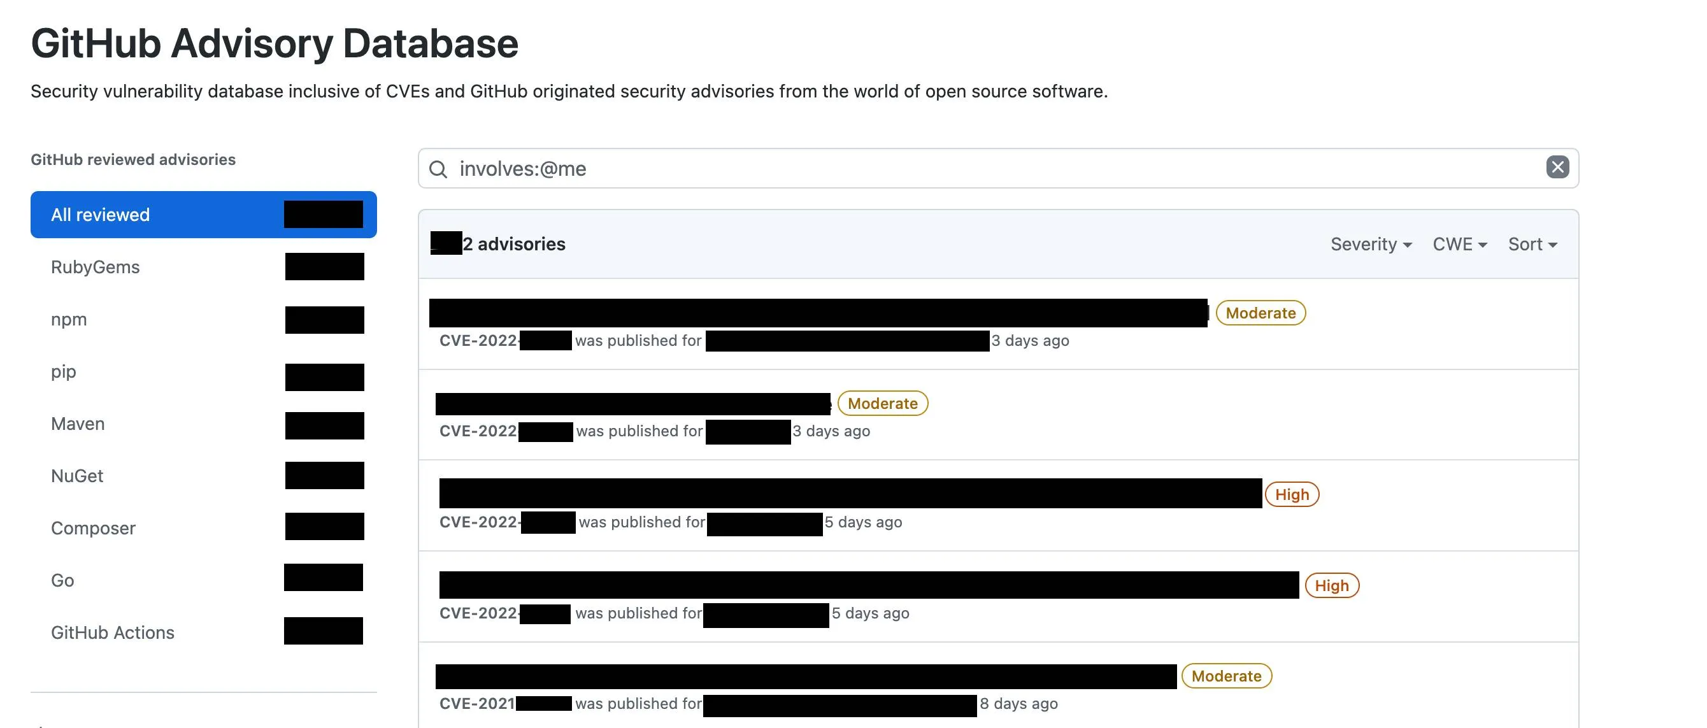The width and height of the screenshot is (1707, 728).
Task: Open the Severity filter dropdown
Action: click(x=1369, y=244)
